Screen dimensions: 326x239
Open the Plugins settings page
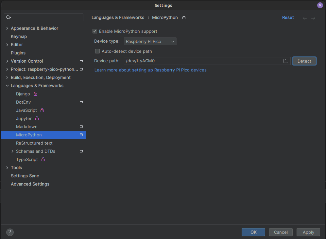(x=18, y=53)
